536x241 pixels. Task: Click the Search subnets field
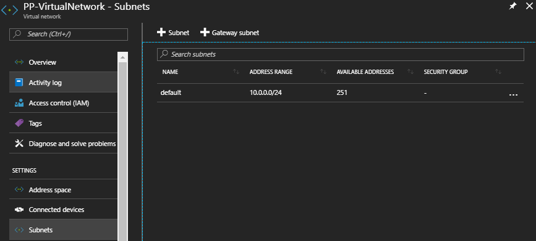pyautogui.click(x=340, y=54)
